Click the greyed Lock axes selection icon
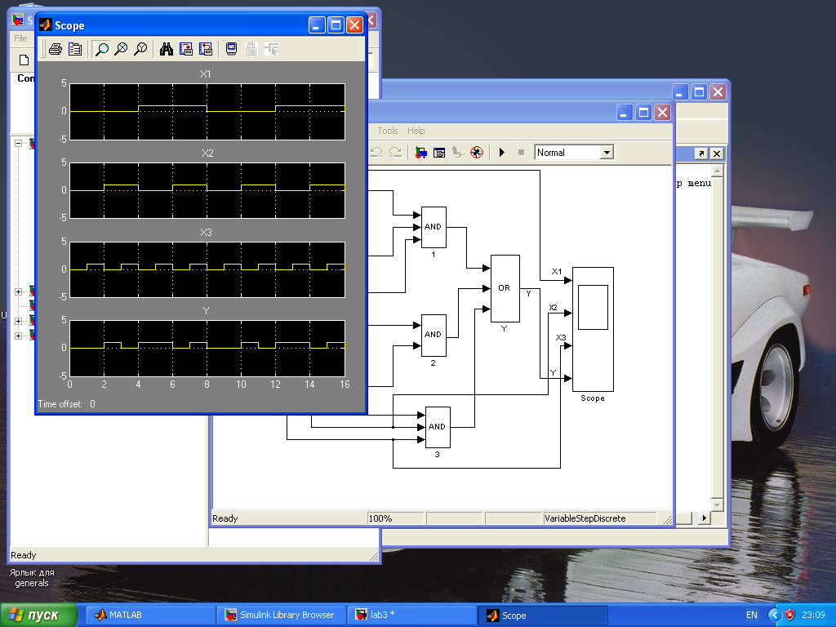 pyautogui.click(x=251, y=50)
